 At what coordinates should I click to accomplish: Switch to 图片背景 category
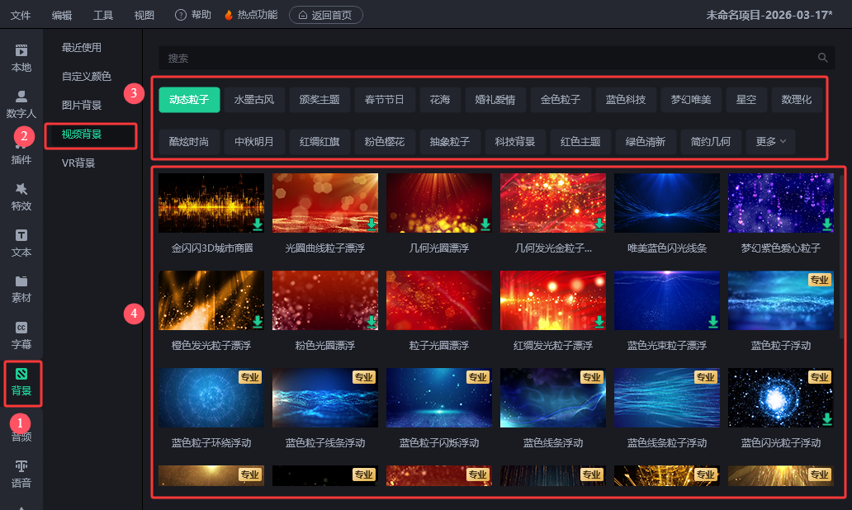click(82, 105)
